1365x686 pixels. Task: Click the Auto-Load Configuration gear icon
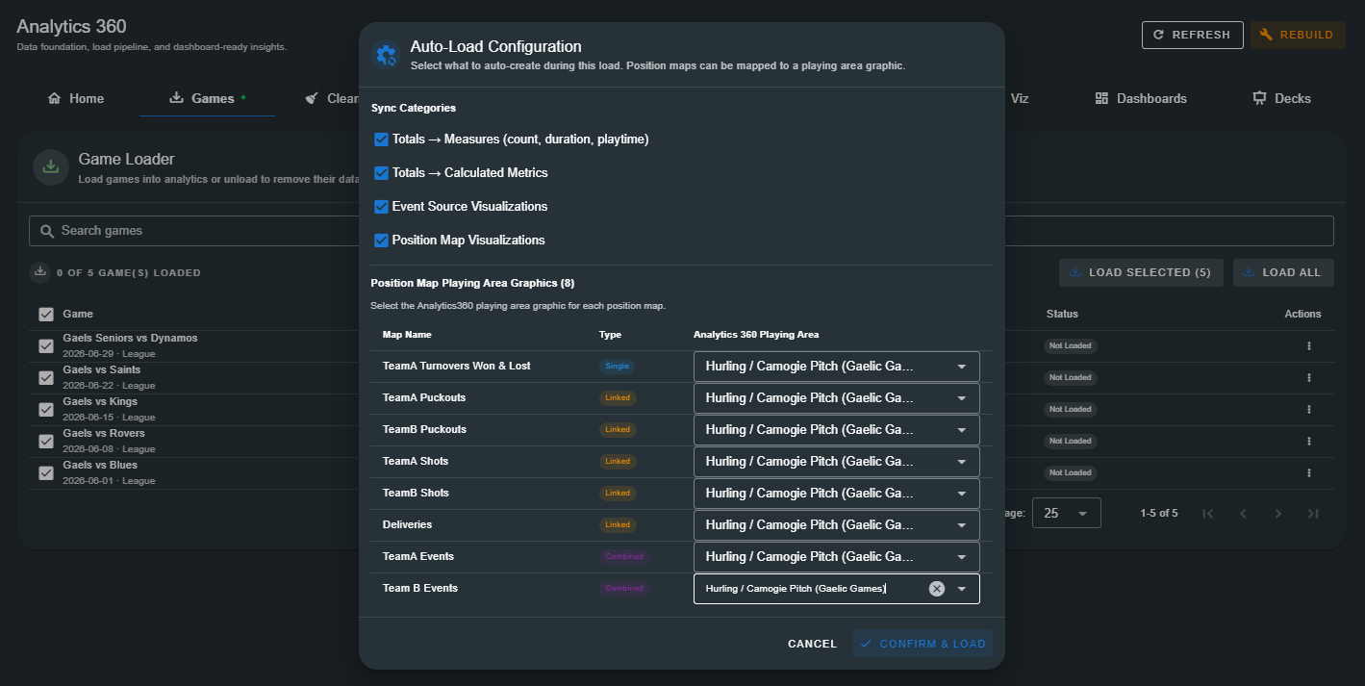[387, 55]
